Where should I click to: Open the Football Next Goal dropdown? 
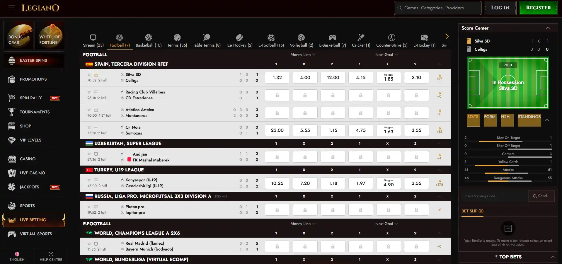click(386, 54)
